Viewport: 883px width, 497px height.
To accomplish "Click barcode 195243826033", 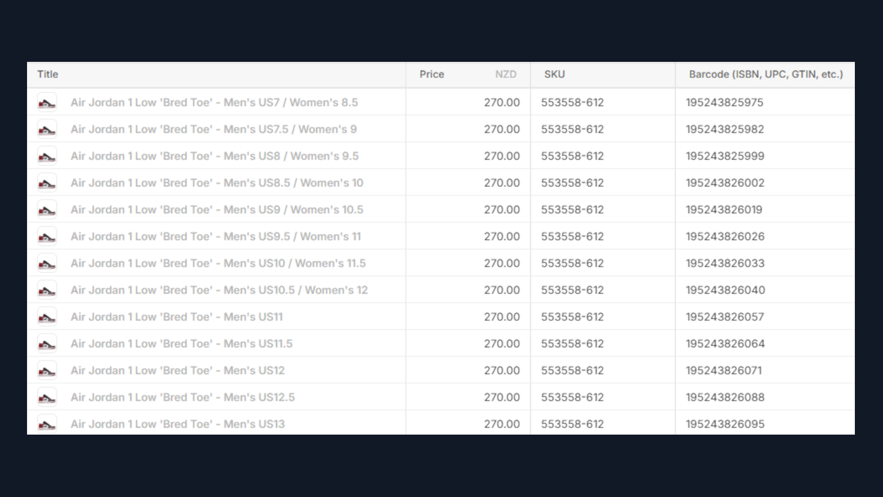I will click(725, 263).
